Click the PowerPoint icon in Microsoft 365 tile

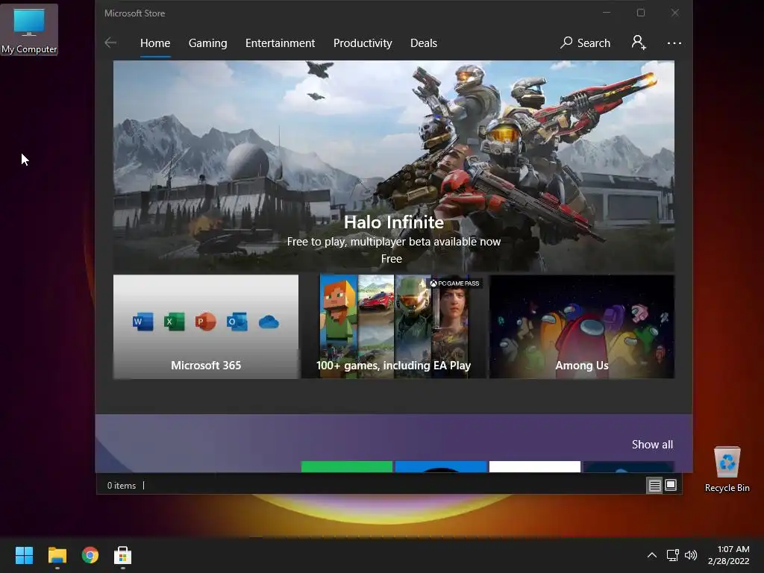click(x=205, y=322)
